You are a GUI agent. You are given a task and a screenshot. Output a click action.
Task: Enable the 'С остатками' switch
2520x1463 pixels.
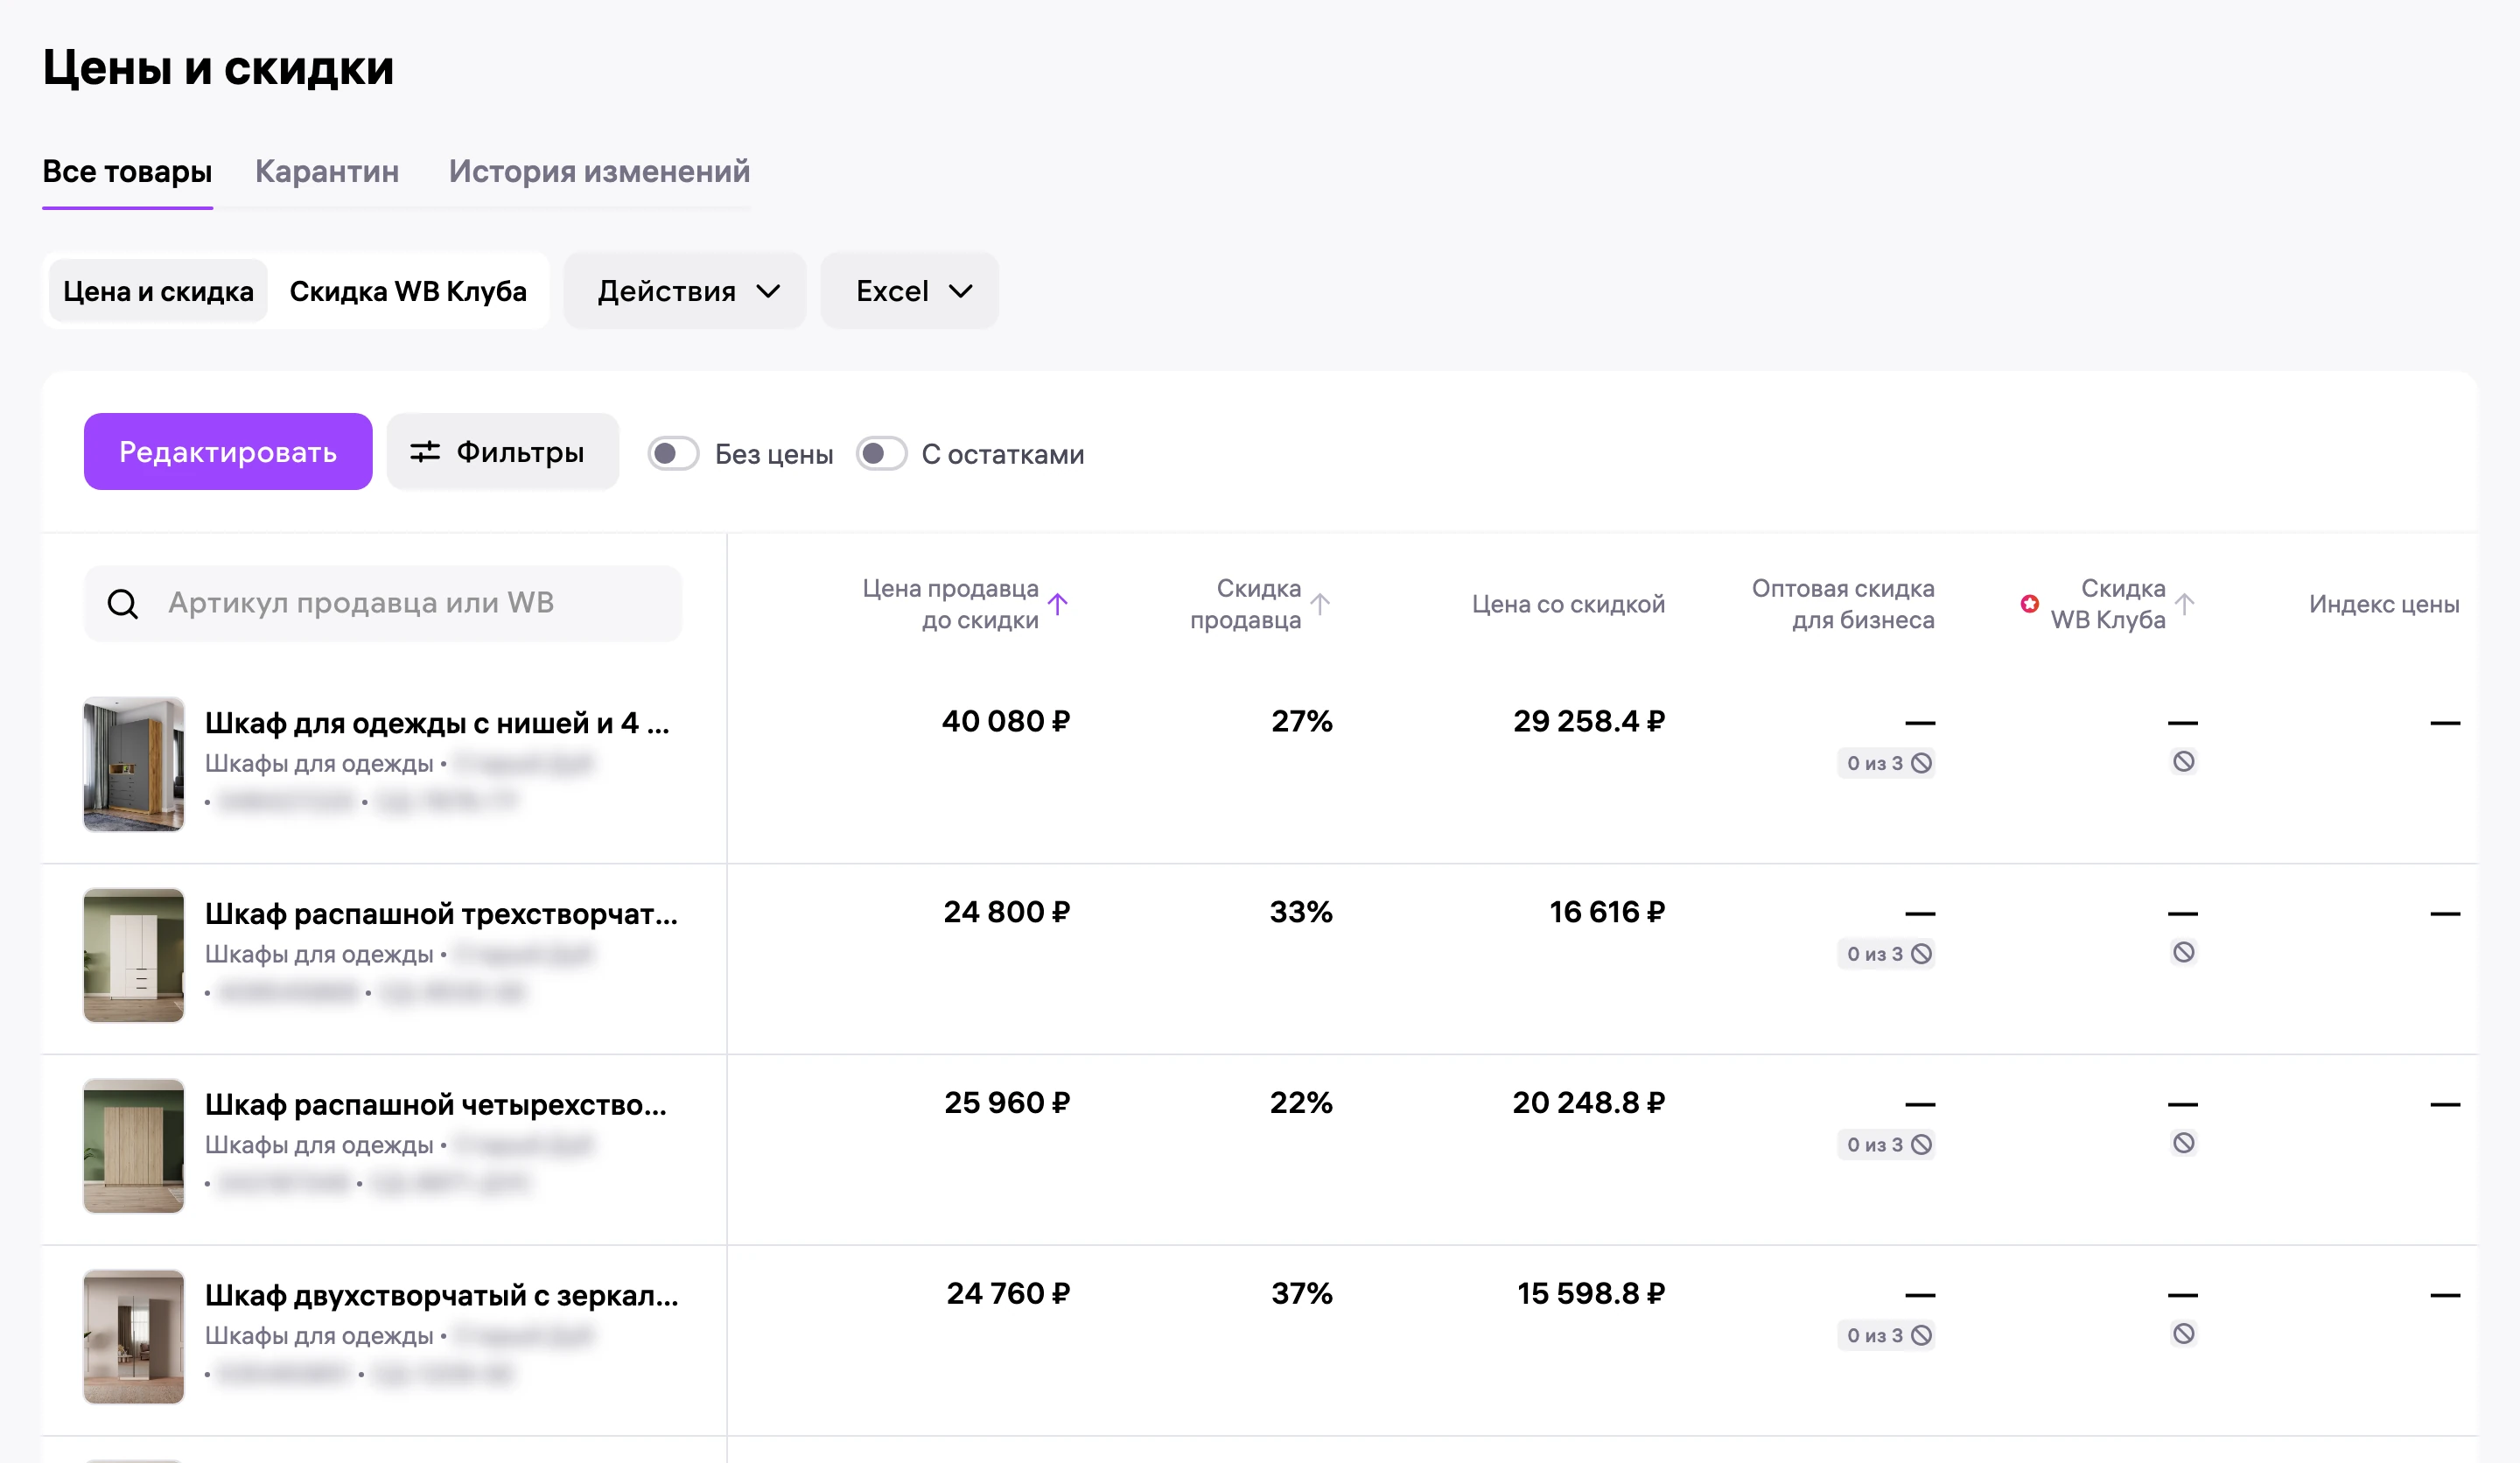pos(881,454)
